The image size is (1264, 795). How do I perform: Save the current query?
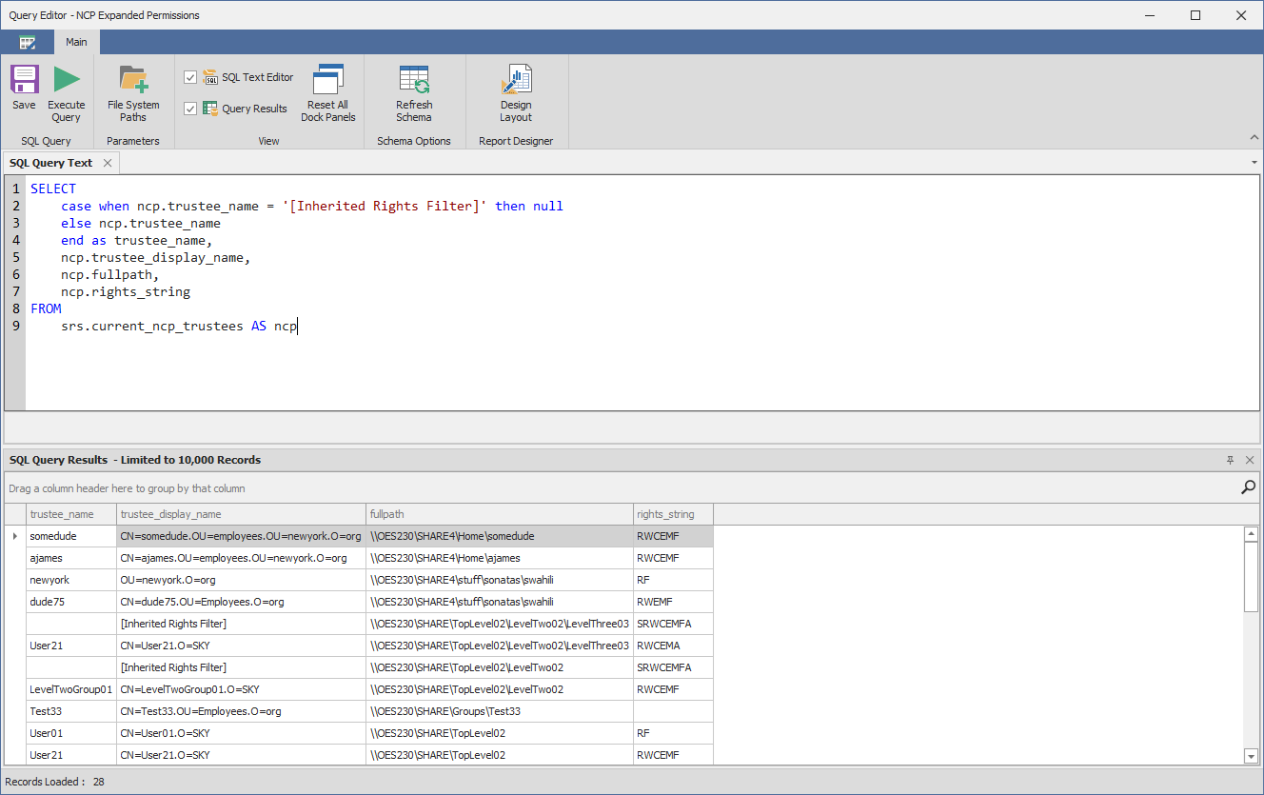point(23,92)
